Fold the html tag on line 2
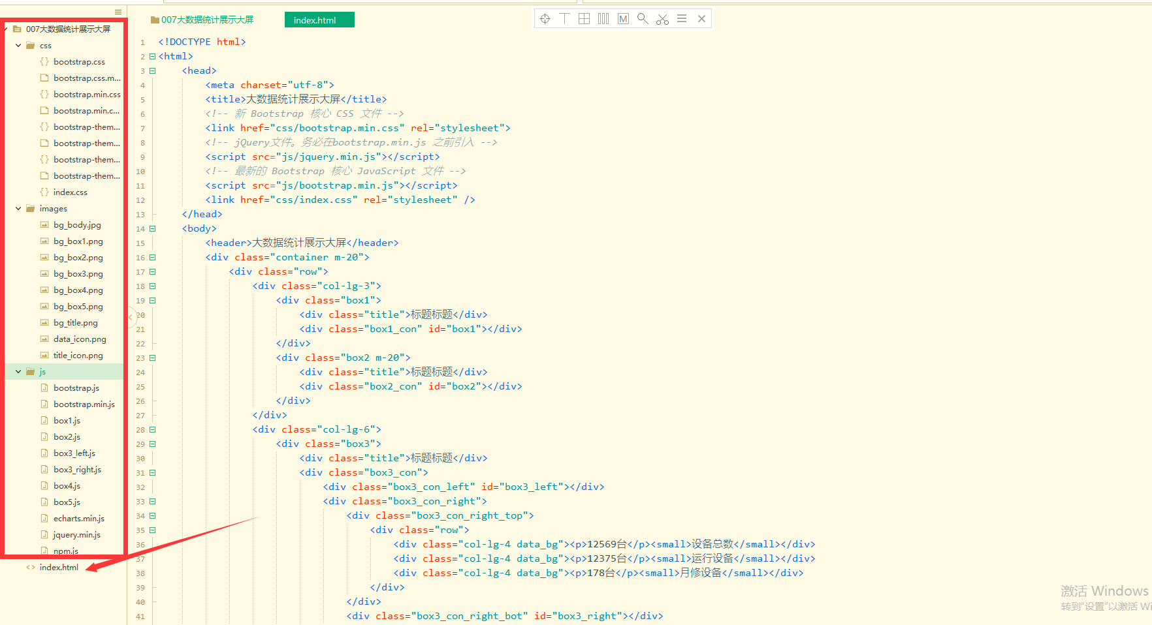Image resolution: width=1152 pixels, height=625 pixels. [x=152, y=56]
